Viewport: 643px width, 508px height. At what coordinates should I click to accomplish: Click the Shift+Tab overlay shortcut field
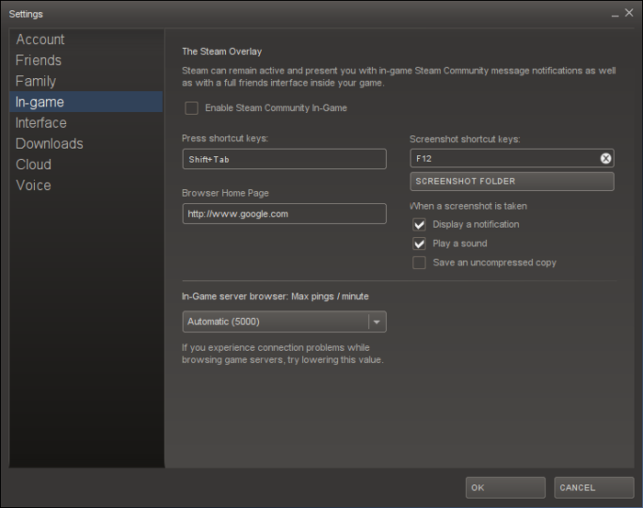click(284, 159)
